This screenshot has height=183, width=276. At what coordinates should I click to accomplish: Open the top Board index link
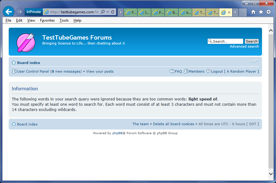(29, 63)
